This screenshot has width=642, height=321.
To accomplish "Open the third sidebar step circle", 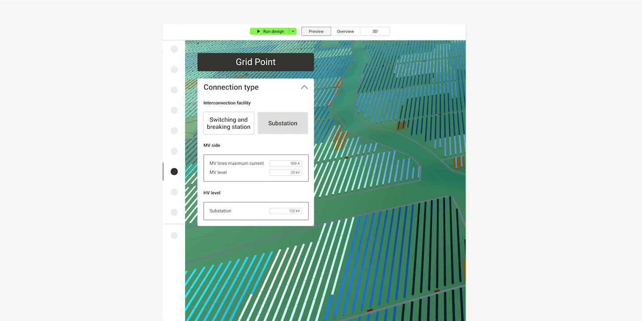I will coord(174,90).
